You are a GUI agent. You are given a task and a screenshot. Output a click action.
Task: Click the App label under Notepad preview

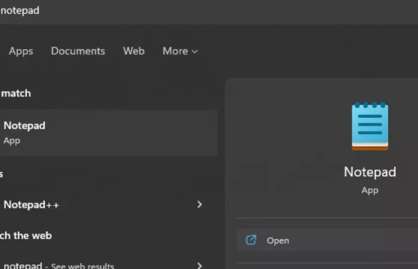(x=370, y=191)
